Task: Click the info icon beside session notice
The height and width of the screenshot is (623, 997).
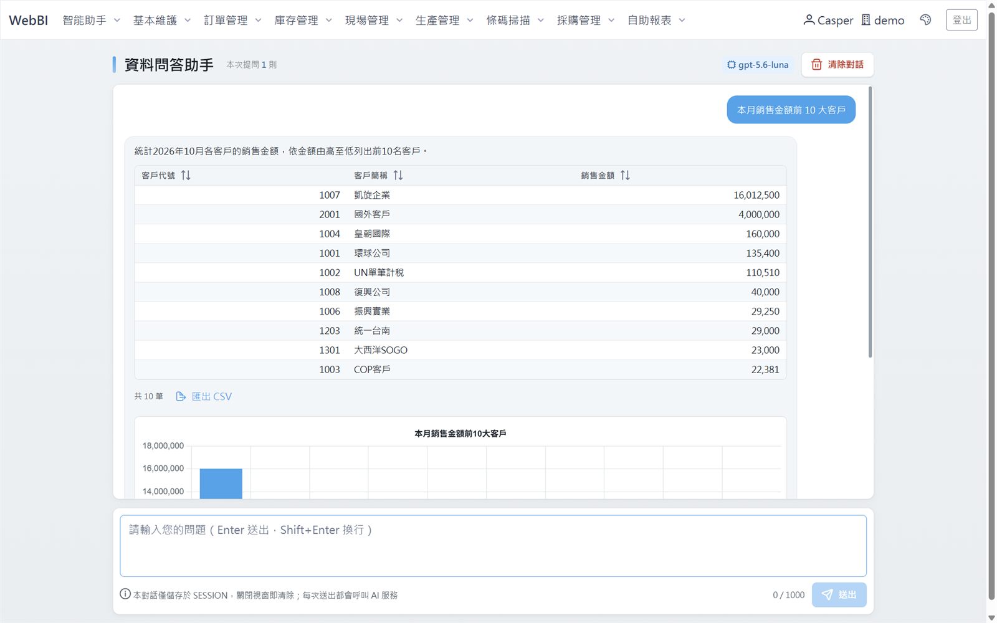Action: [x=125, y=594]
